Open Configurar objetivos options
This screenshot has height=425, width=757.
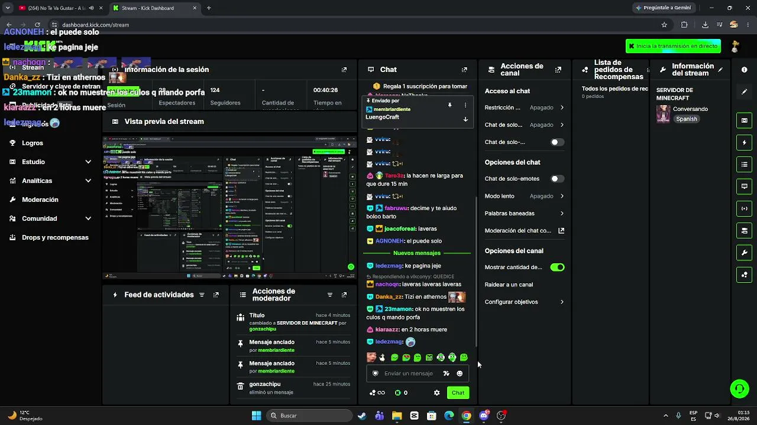[525, 302]
